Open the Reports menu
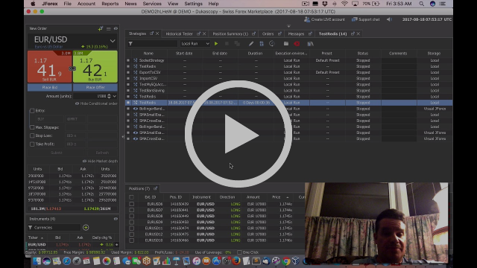 pyautogui.click(x=110, y=4)
